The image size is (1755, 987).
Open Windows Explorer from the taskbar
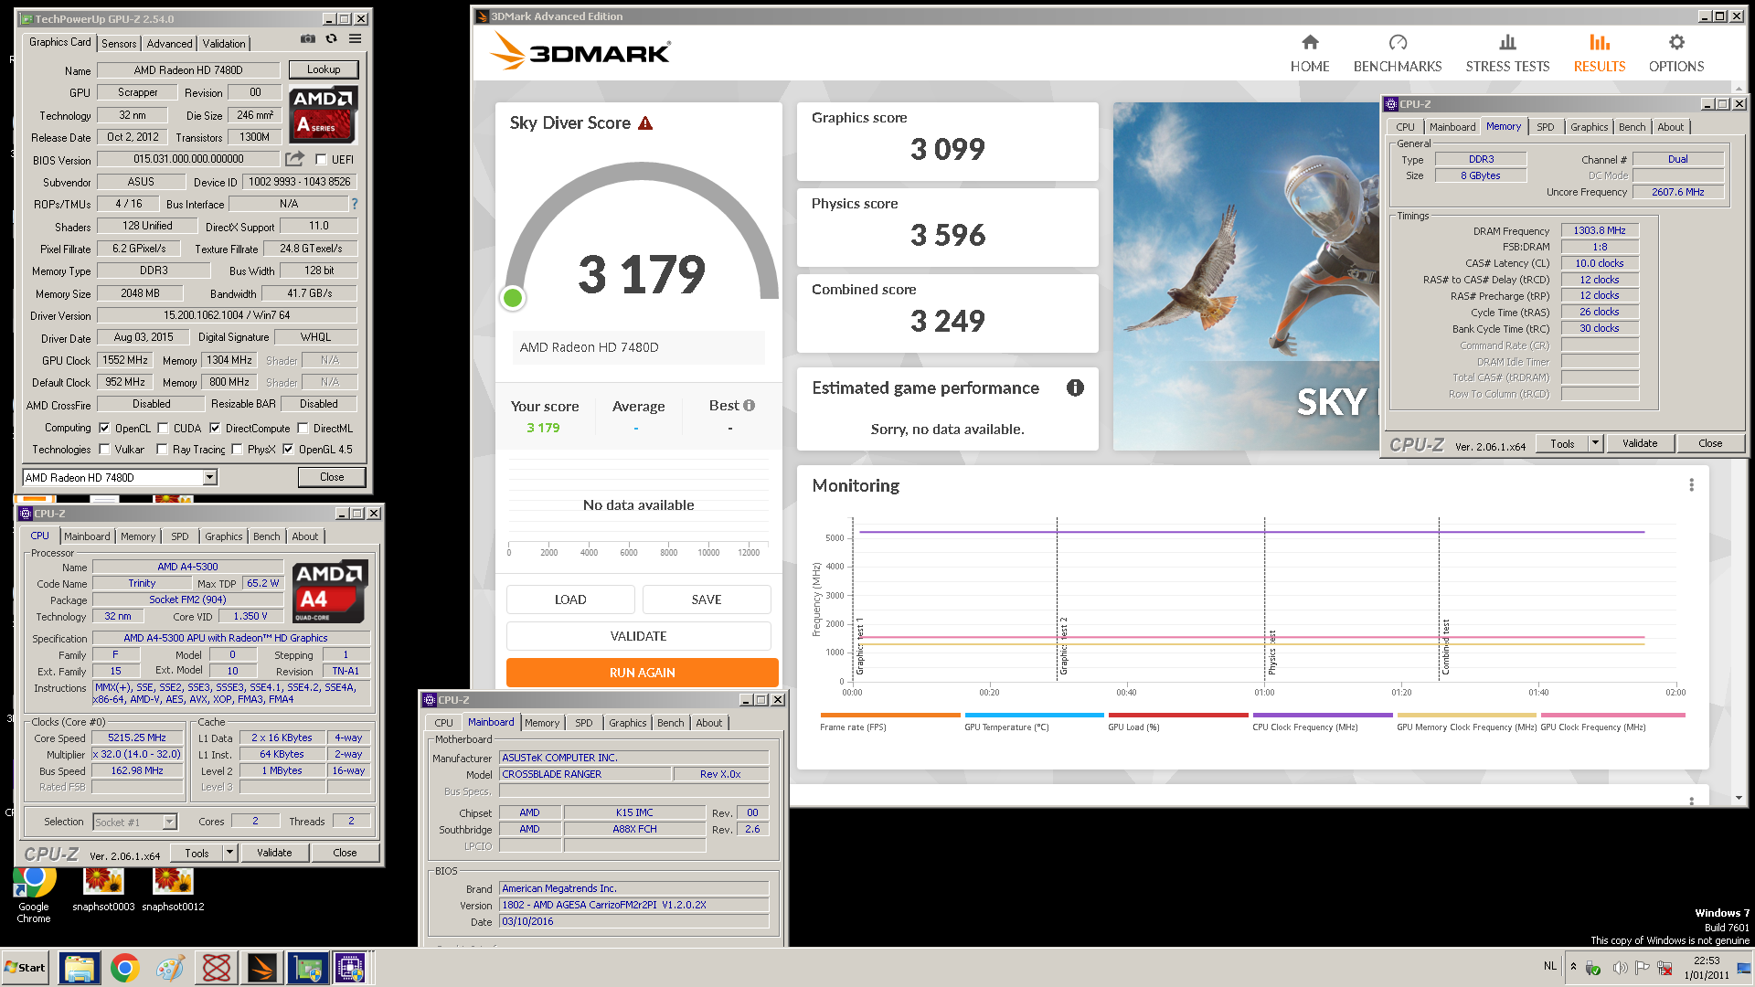[x=80, y=968]
